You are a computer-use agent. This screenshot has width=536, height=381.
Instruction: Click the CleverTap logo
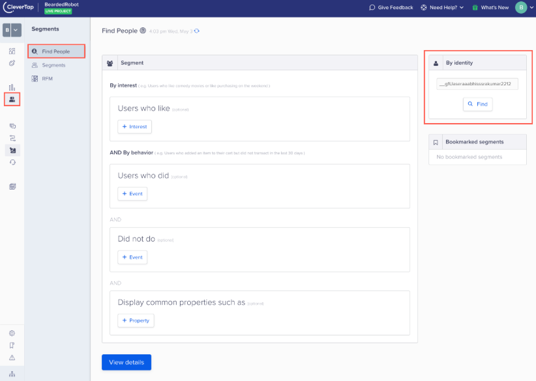point(18,7)
